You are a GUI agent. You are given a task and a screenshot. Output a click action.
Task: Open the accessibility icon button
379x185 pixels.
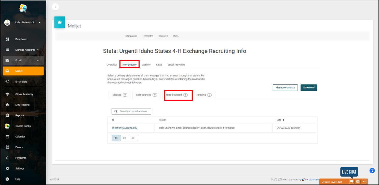(372, 171)
